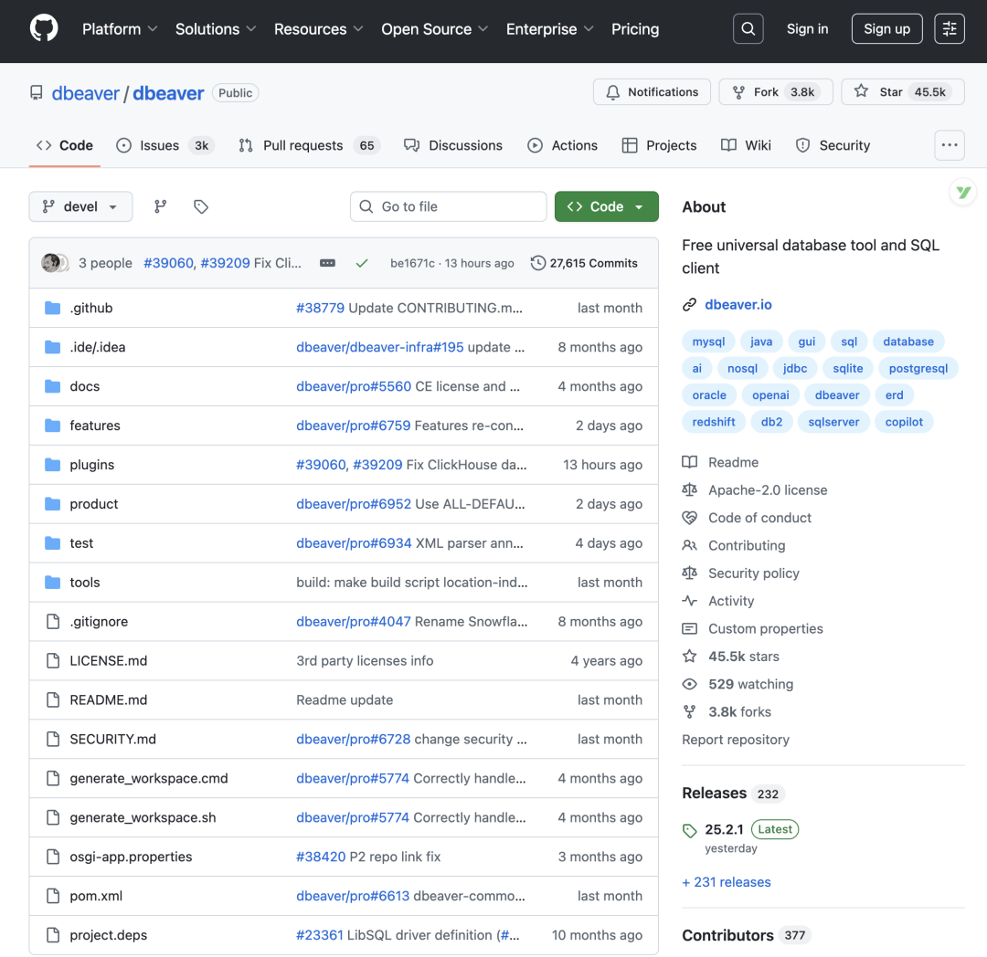
Task: Click the Activity pulse icon
Action: coord(689,601)
